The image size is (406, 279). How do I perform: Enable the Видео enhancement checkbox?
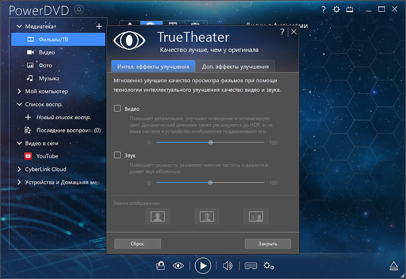[117, 108]
